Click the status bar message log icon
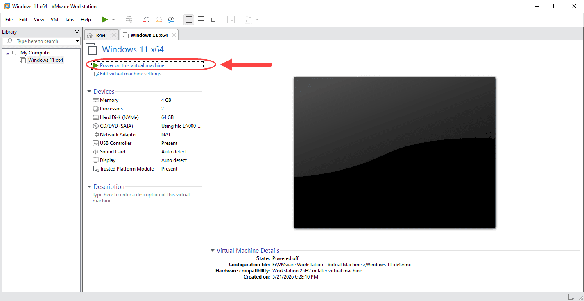Image resolution: width=584 pixels, height=301 pixels. tap(571, 297)
